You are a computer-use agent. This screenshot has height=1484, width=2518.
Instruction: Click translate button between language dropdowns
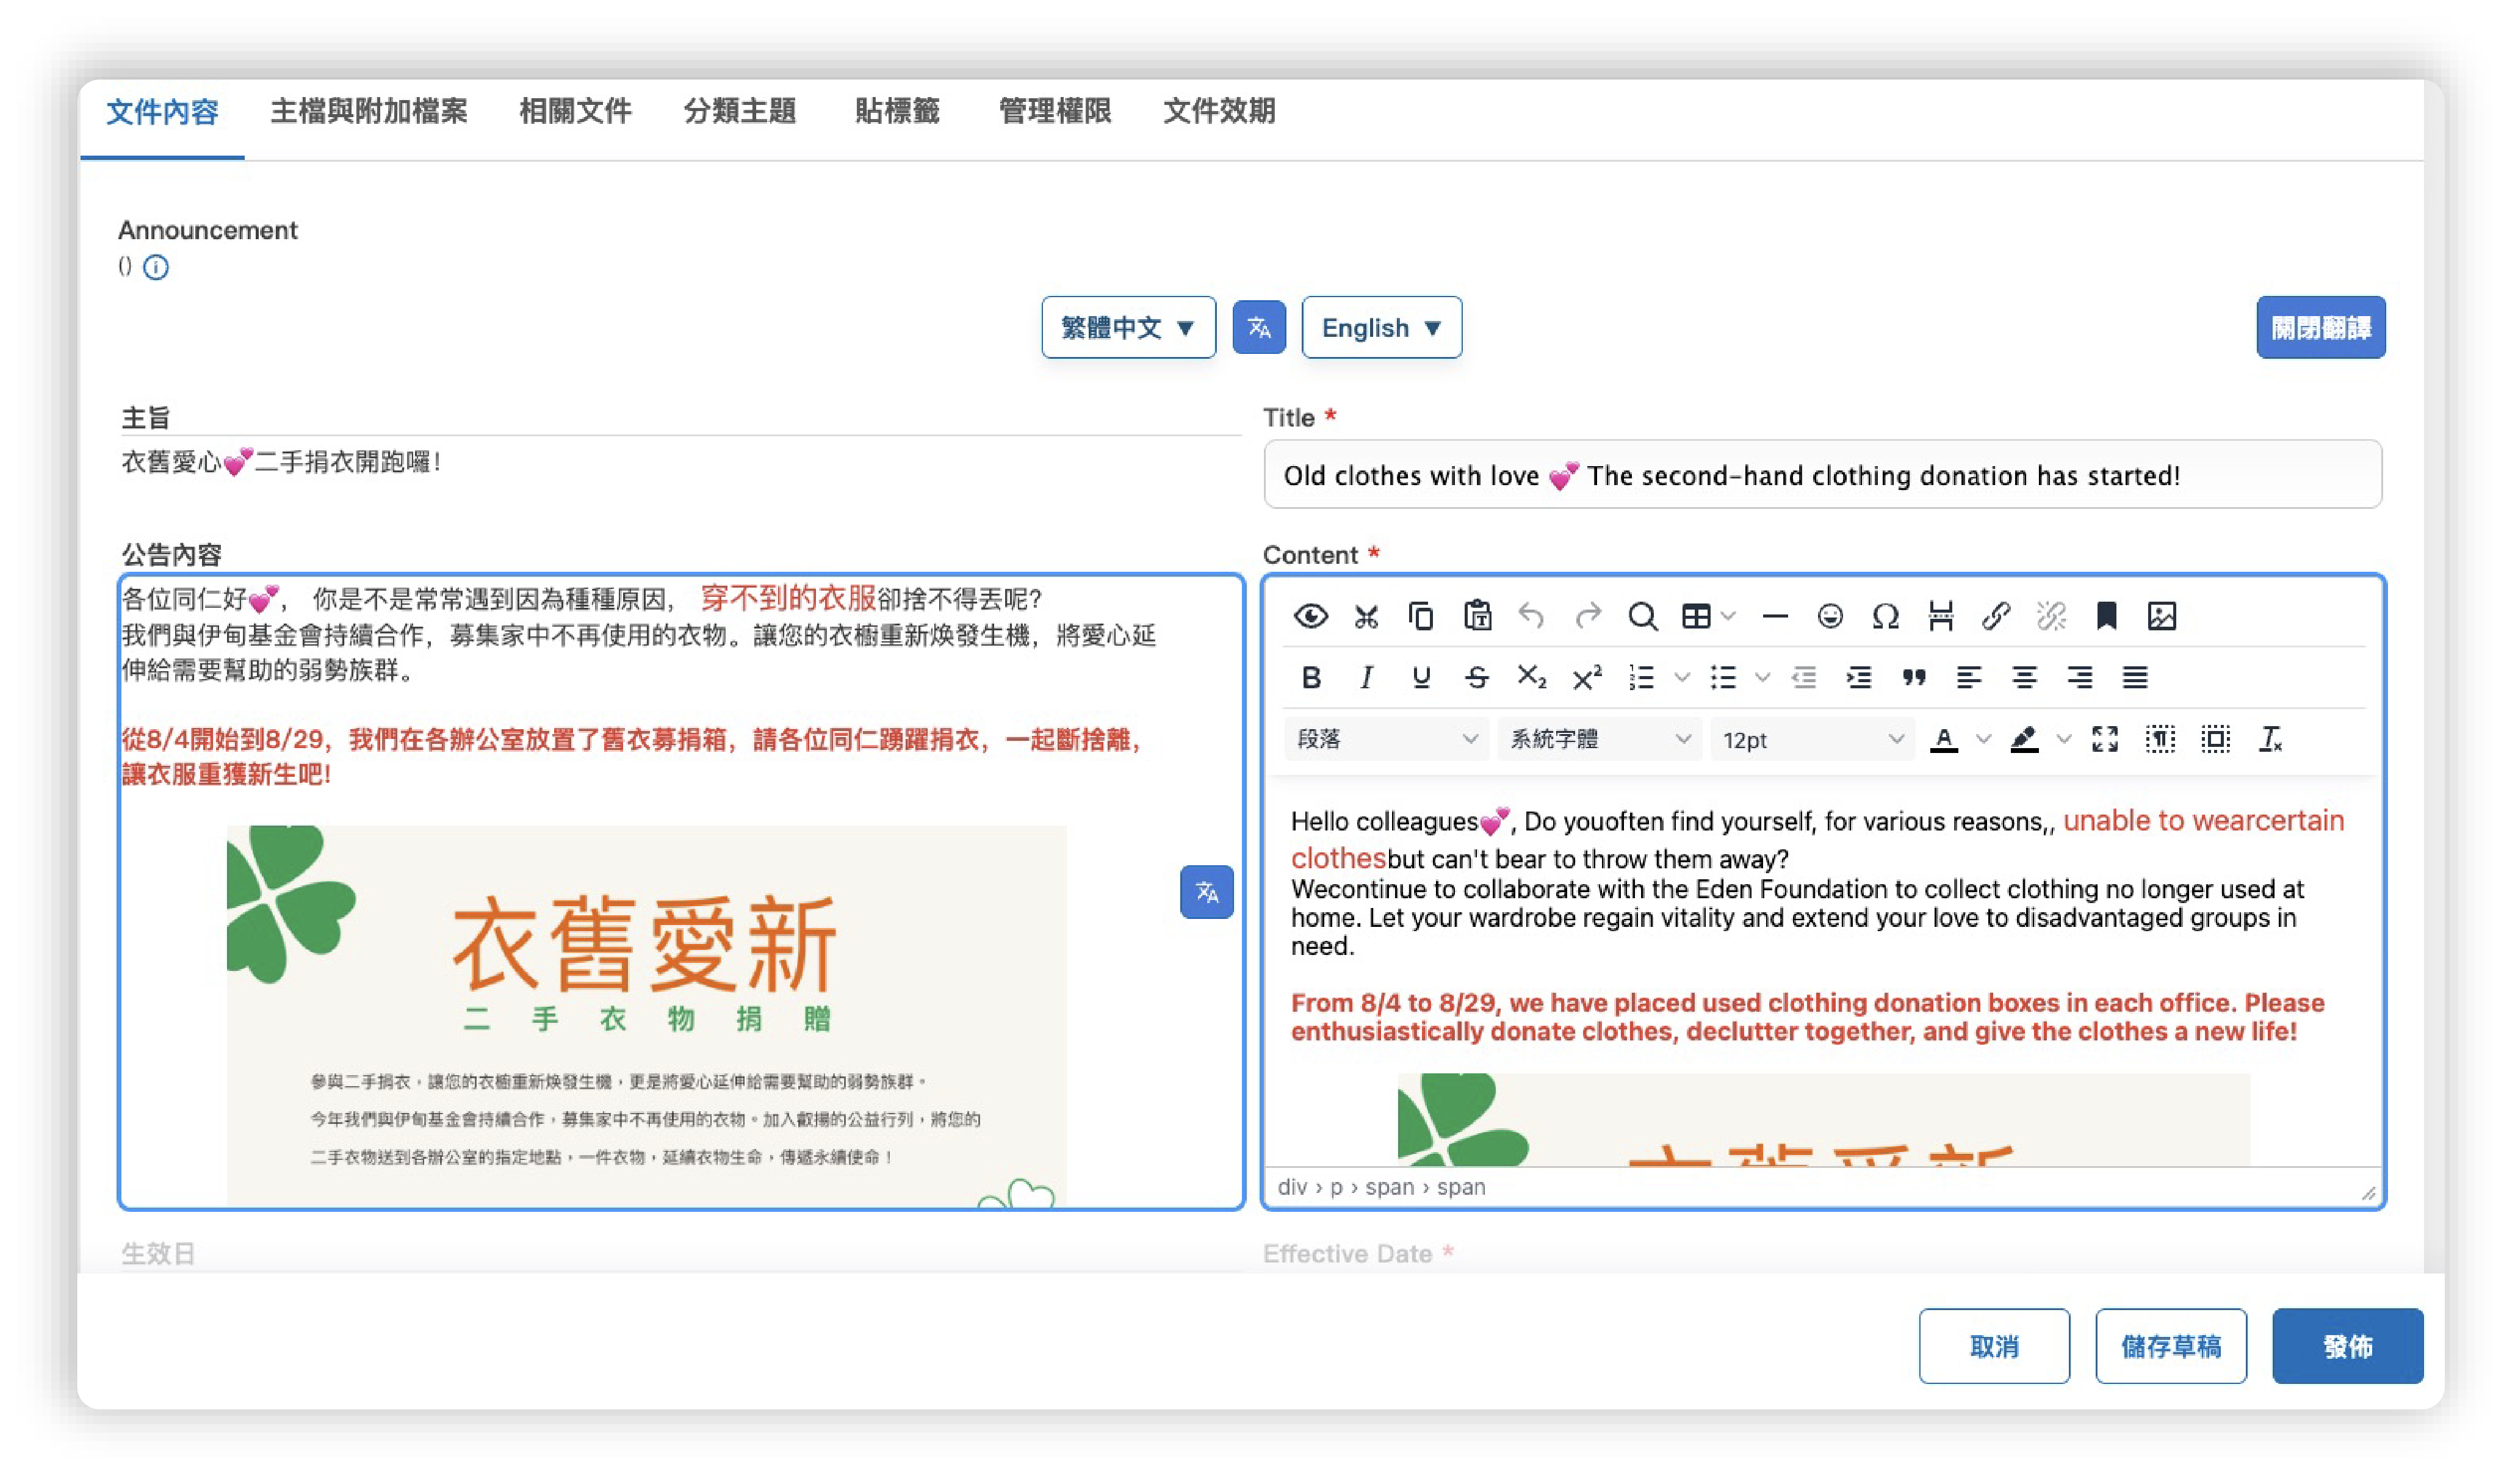coord(1259,327)
